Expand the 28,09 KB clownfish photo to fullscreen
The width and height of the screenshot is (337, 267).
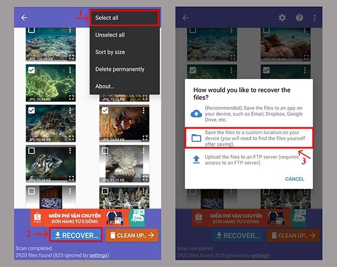click(145, 138)
